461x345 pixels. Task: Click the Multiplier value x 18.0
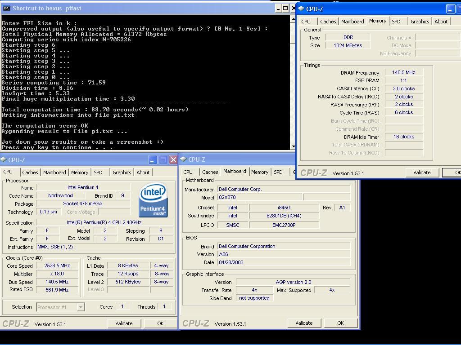pos(57,274)
